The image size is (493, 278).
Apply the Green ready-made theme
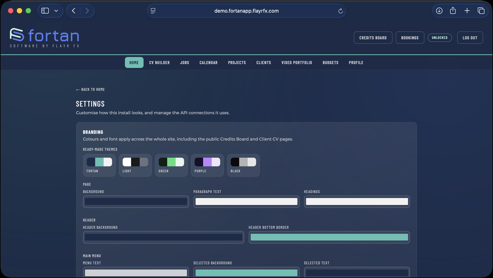point(171,165)
